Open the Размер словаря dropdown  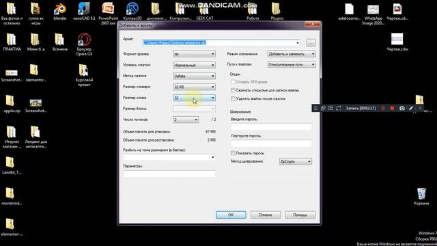coord(194,87)
